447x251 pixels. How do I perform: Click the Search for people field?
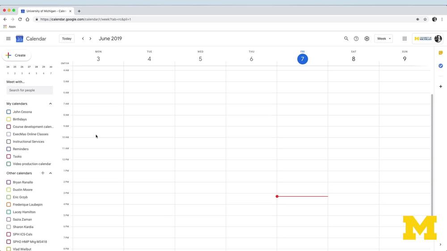30,90
